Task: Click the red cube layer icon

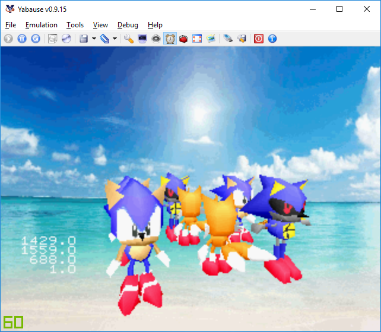Action: click(183, 39)
